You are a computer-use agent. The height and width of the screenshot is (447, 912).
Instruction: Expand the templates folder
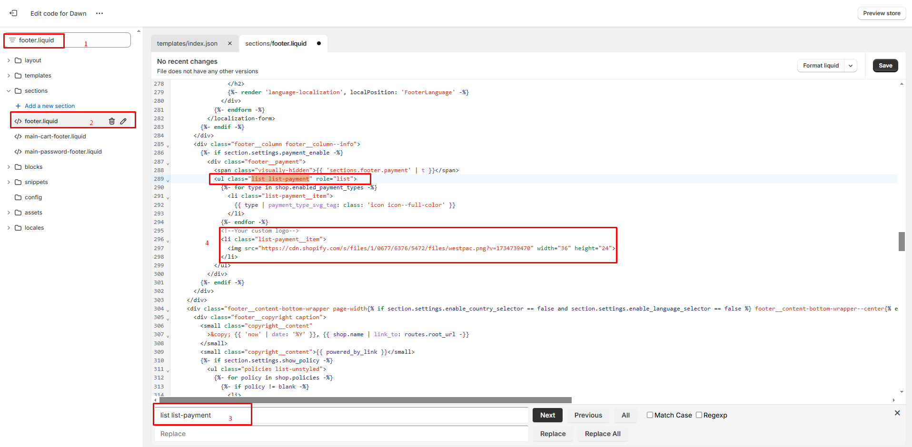[x=9, y=76]
